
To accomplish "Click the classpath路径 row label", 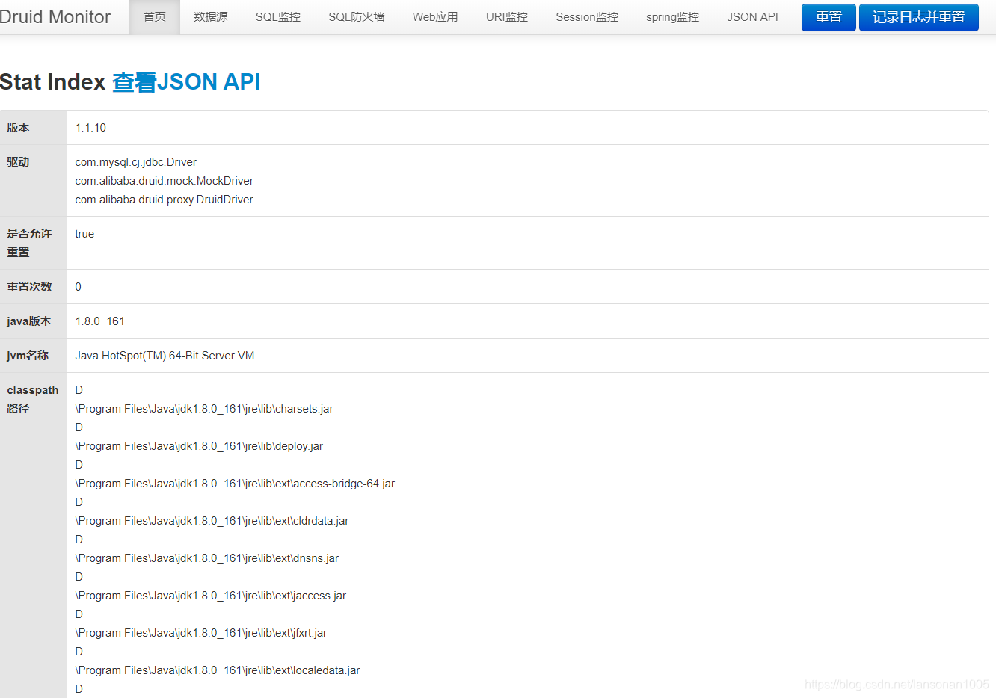I will point(32,399).
